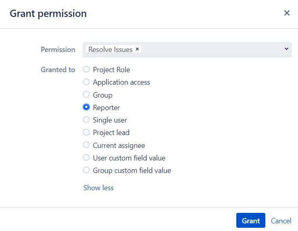Choose Application access radio button
Screen dimensions: 298x231
pyautogui.click(x=86, y=82)
